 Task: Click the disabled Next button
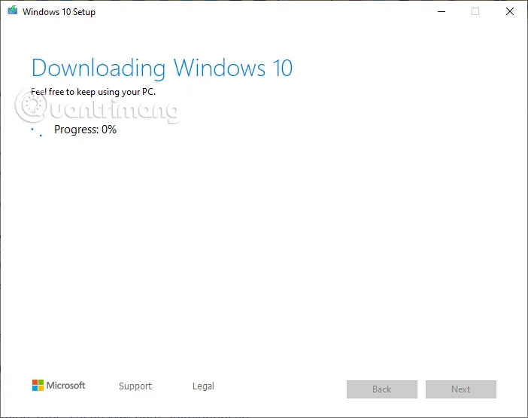point(460,389)
